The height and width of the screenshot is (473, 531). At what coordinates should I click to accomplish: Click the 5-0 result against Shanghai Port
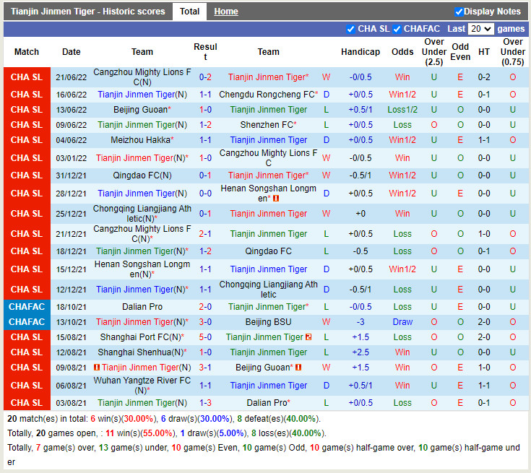[205, 337]
